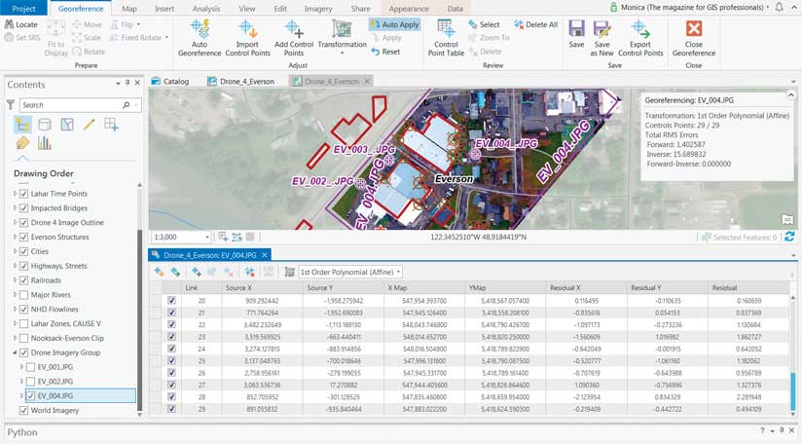Open the Control Point Table
This screenshot has width=802, height=444.
[446, 37]
